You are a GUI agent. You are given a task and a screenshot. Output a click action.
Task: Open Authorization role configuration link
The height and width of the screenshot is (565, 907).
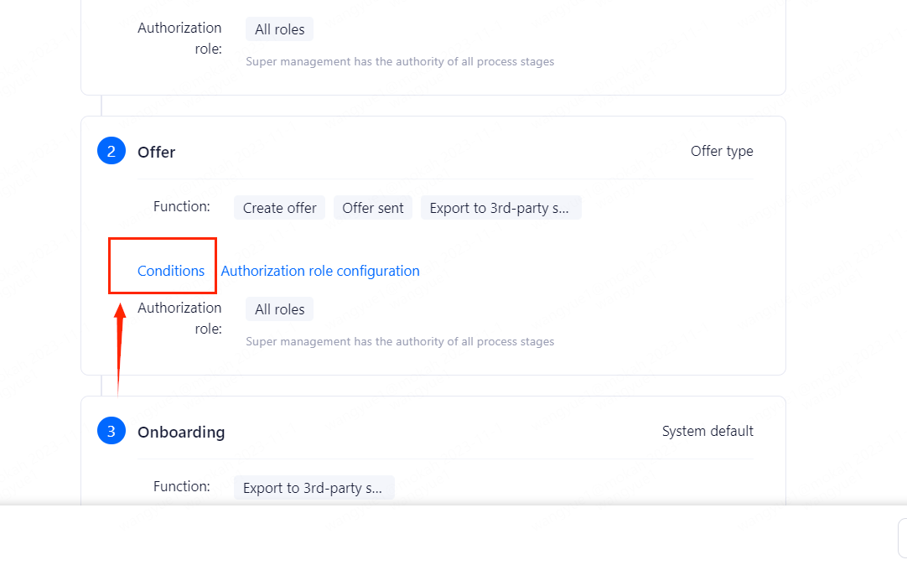[320, 271]
